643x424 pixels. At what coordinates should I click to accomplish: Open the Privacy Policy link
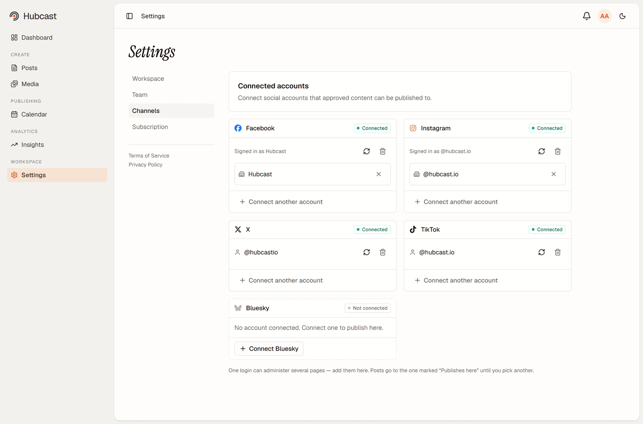pyautogui.click(x=145, y=165)
